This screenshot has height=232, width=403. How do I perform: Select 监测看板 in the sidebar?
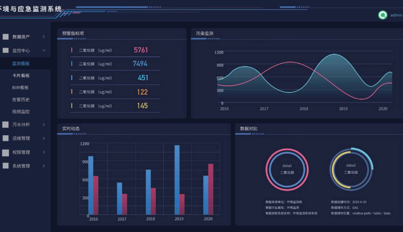[21, 63]
